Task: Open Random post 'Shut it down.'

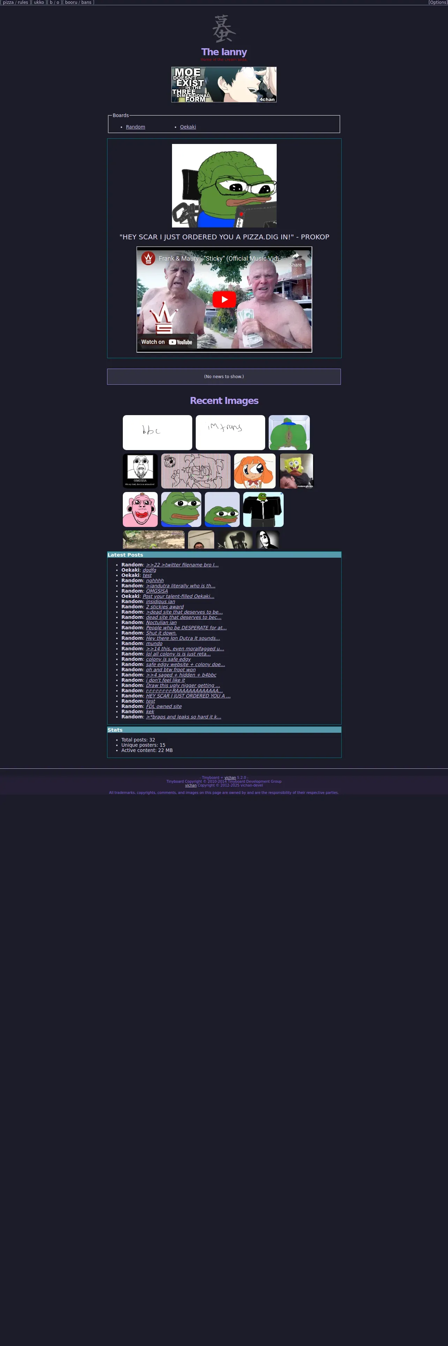Action: coord(161,633)
